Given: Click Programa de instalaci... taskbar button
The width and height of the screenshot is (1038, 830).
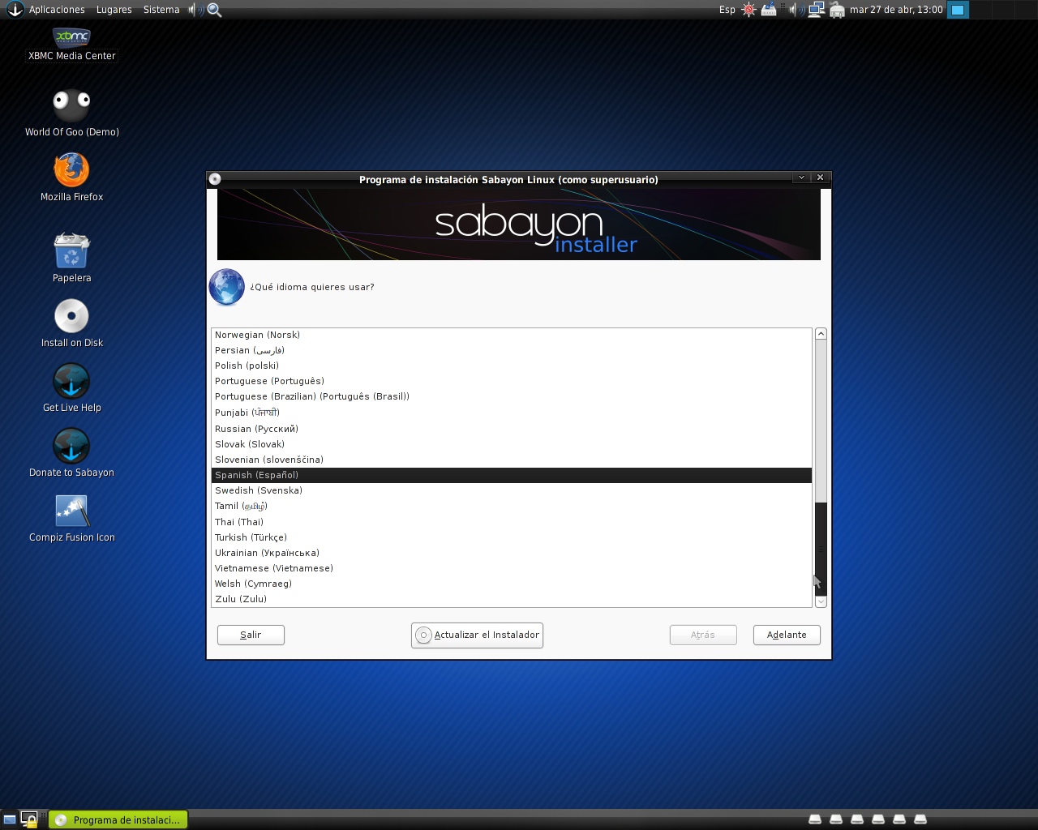Looking at the screenshot, I should pos(118,819).
